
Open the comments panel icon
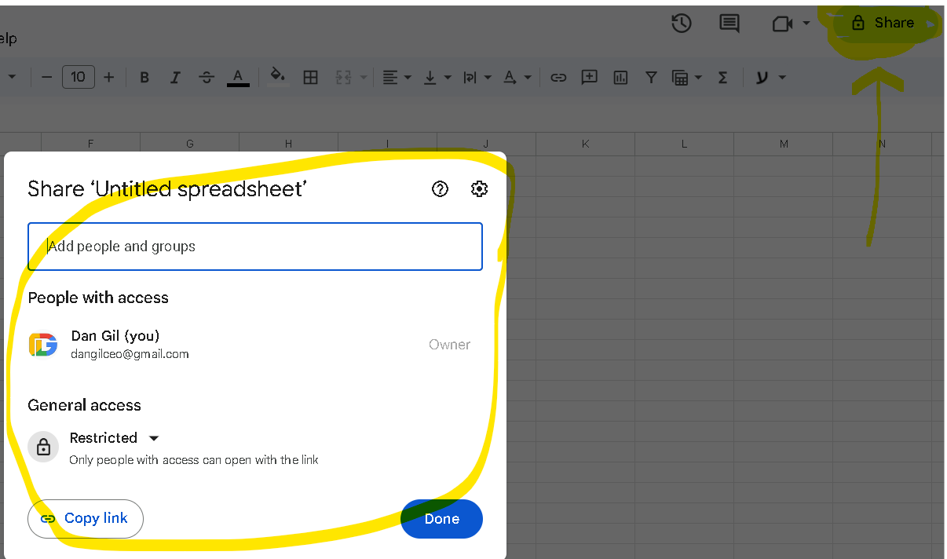pyautogui.click(x=729, y=24)
